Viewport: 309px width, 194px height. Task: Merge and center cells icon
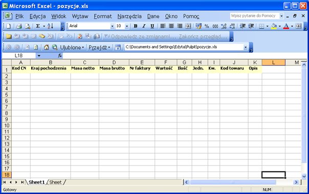pos(188,26)
